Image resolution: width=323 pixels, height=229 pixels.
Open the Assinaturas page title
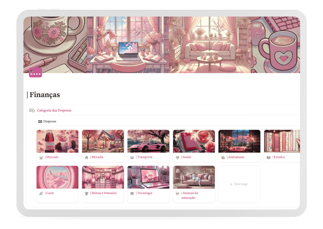[236, 157]
